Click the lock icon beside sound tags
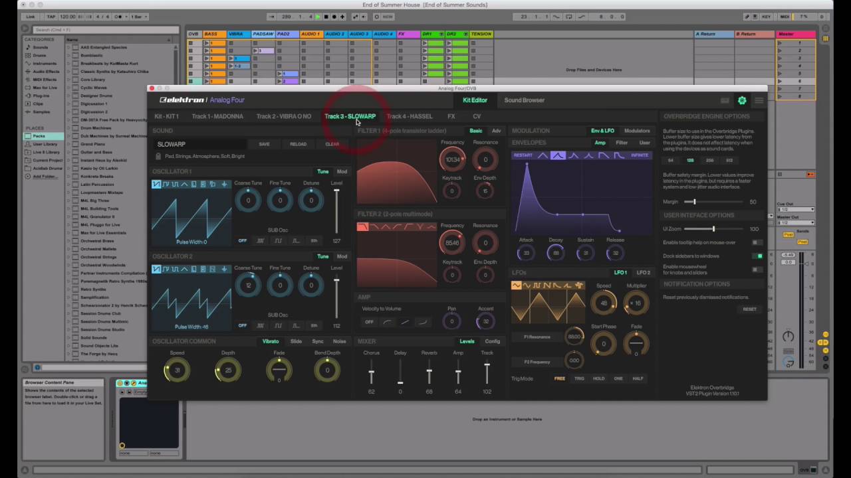 tap(158, 156)
